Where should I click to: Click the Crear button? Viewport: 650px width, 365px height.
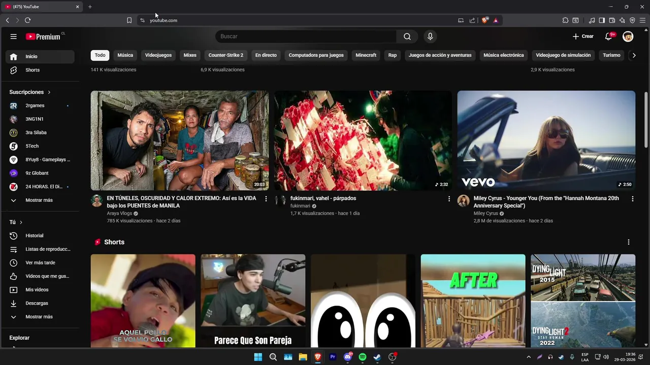click(x=583, y=36)
